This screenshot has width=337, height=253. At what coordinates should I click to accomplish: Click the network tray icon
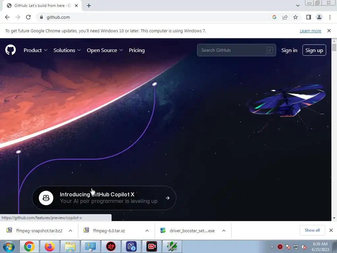(x=296, y=247)
